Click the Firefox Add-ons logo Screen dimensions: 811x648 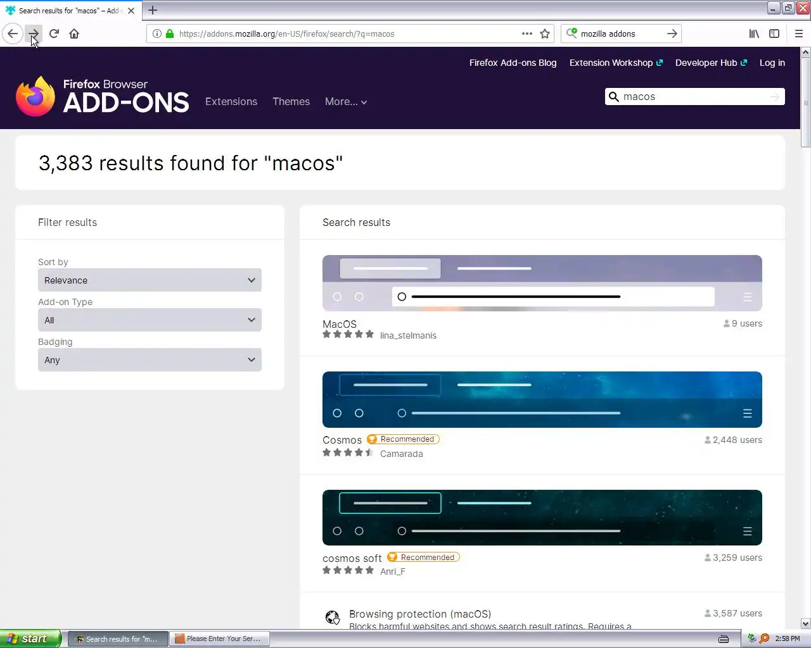coord(102,96)
